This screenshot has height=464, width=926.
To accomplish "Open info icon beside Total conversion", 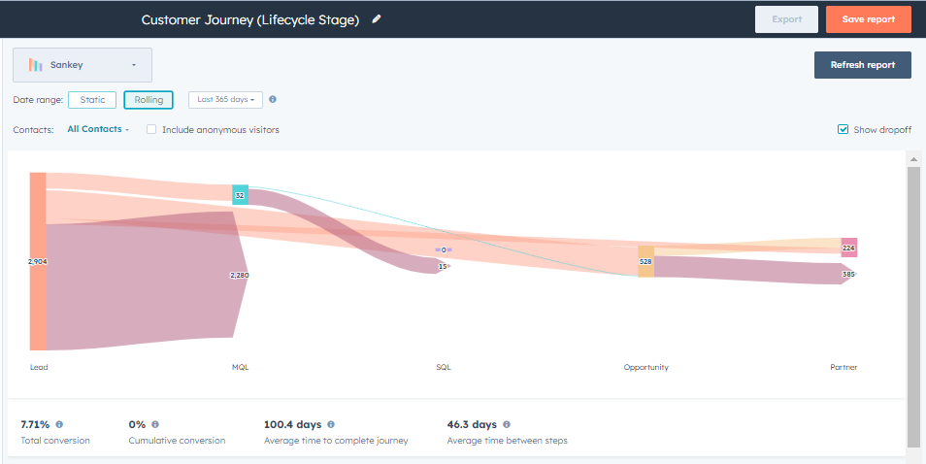I will pyautogui.click(x=59, y=424).
